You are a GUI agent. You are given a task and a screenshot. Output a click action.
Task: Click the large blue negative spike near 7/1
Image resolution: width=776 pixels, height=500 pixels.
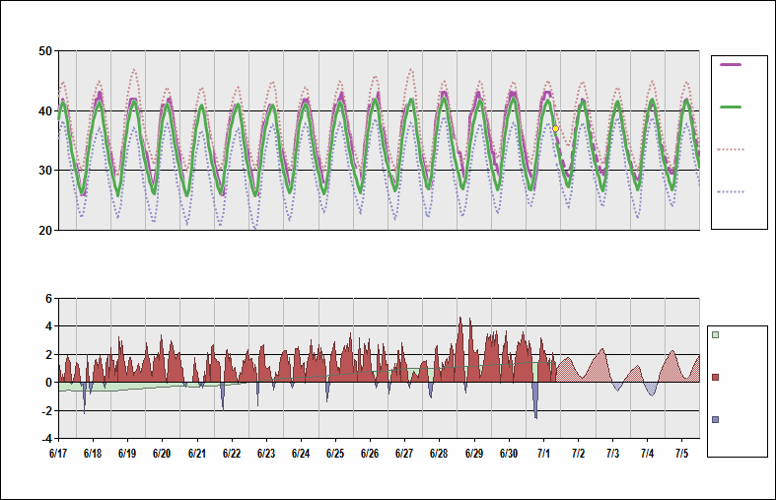[535, 402]
